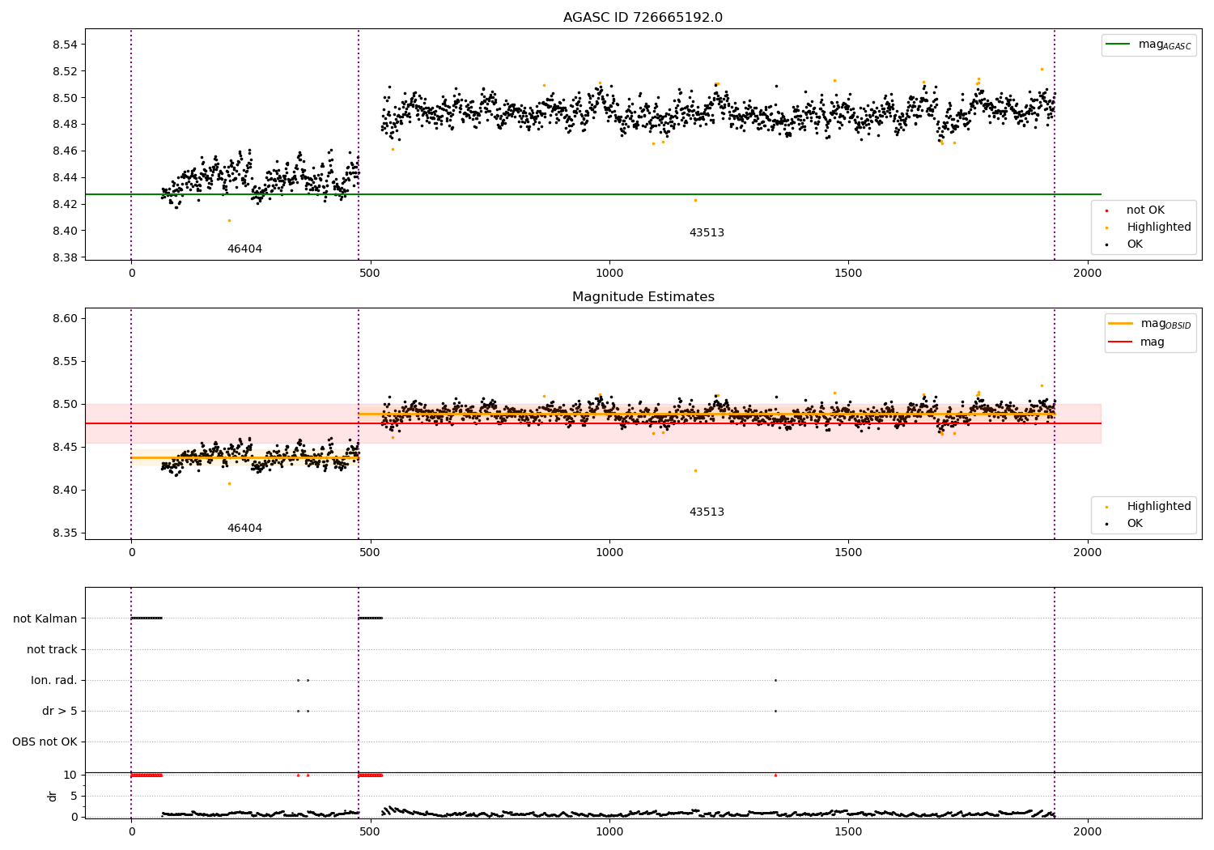Click label '46404' in the Magnitude Estimates plot
The width and height of the screenshot is (1214, 850).
tap(244, 529)
